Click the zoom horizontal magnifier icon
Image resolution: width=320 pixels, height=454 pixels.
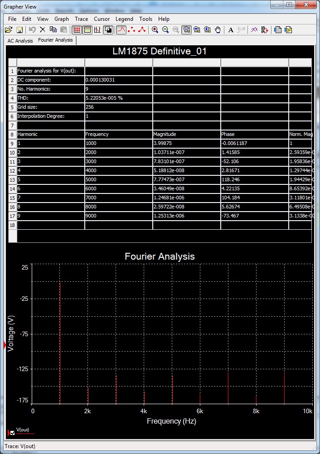(197, 29)
